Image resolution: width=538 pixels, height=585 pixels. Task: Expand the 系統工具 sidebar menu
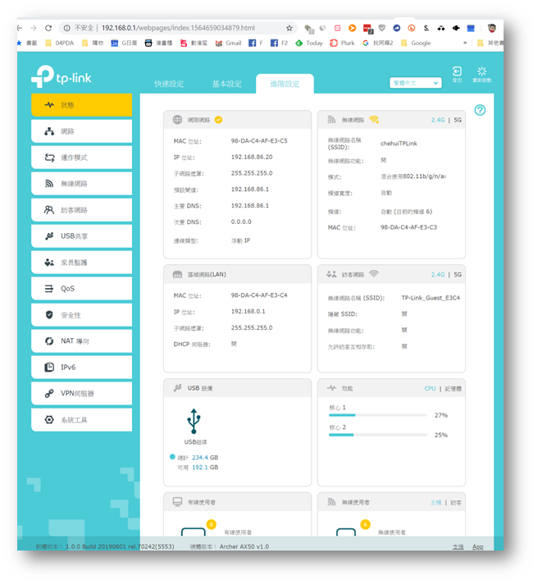pos(81,420)
